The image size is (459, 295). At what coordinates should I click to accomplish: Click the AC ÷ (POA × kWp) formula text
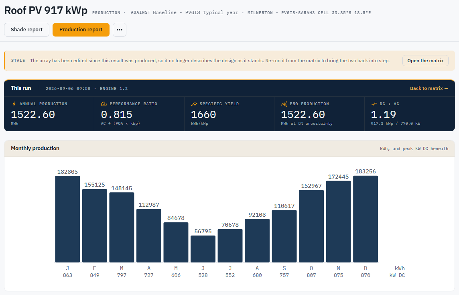(120, 124)
